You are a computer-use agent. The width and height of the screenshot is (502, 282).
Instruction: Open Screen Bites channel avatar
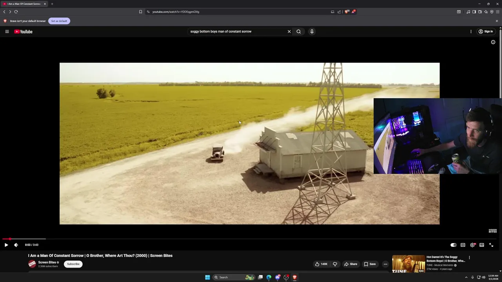(x=32, y=264)
